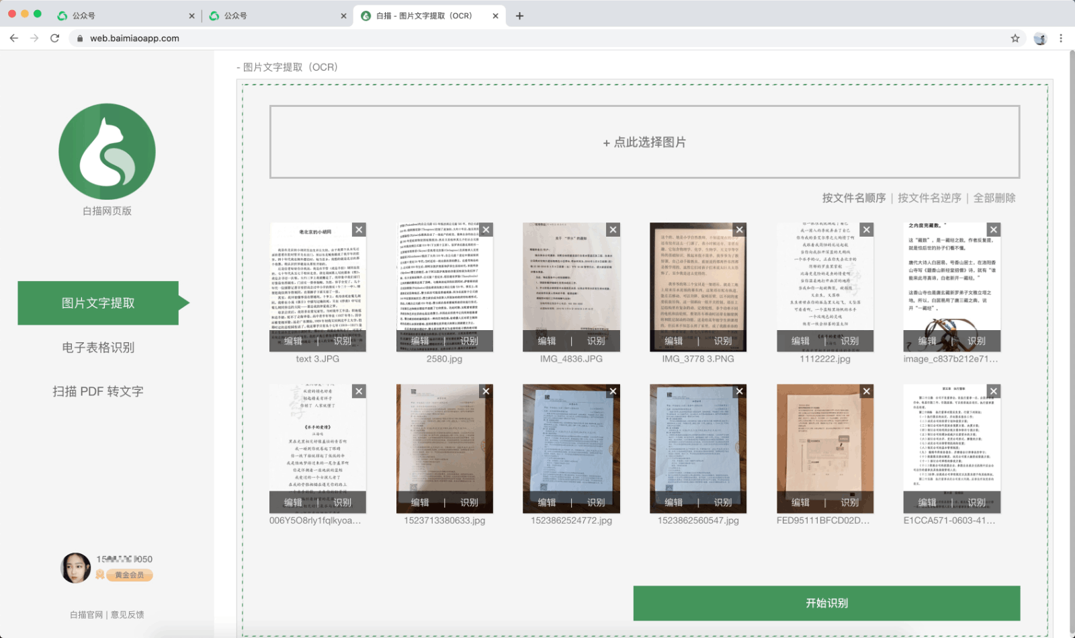Image resolution: width=1075 pixels, height=638 pixels.
Task: Click the site security lock icon
Action: 79,38
